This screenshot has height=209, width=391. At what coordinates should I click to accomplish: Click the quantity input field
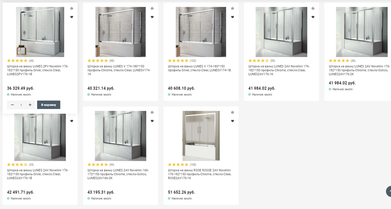(21, 105)
